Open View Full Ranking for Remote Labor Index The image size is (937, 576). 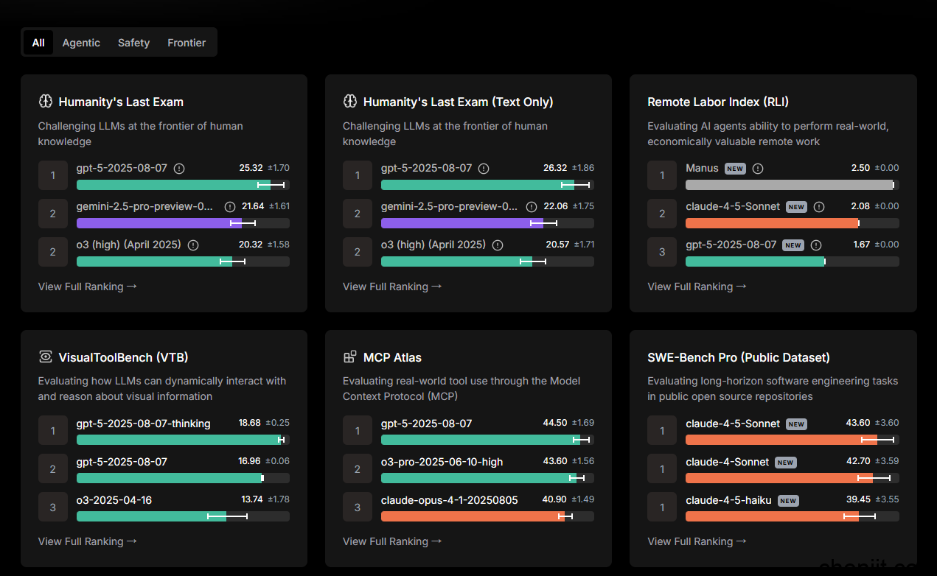(697, 287)
